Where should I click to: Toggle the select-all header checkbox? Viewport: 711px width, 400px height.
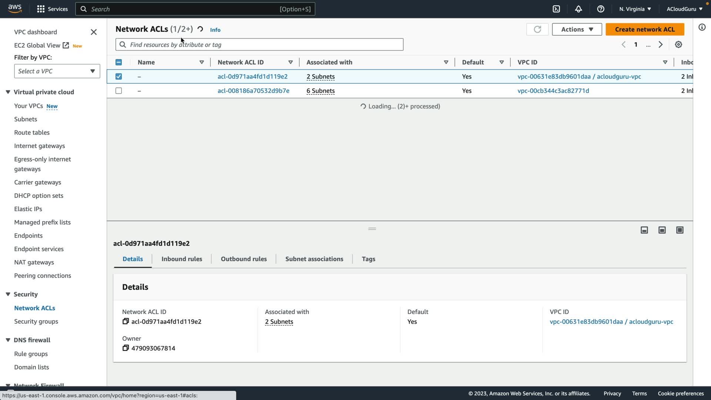[x=118, y=62]
